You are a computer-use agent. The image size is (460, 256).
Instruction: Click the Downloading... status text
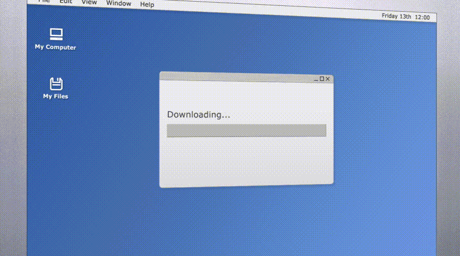199,115
